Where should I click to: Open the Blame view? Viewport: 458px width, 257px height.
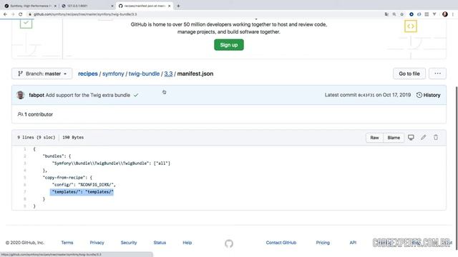tap(394, 138)
